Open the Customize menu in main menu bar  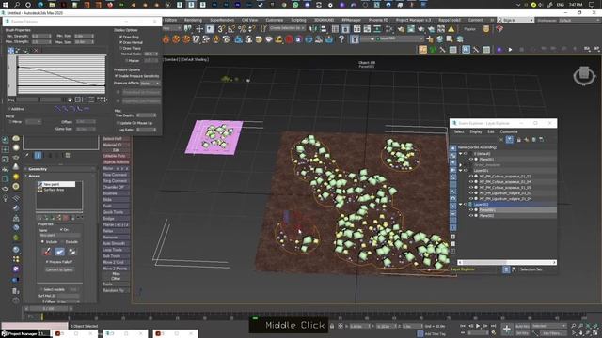[x=274, y=20]
